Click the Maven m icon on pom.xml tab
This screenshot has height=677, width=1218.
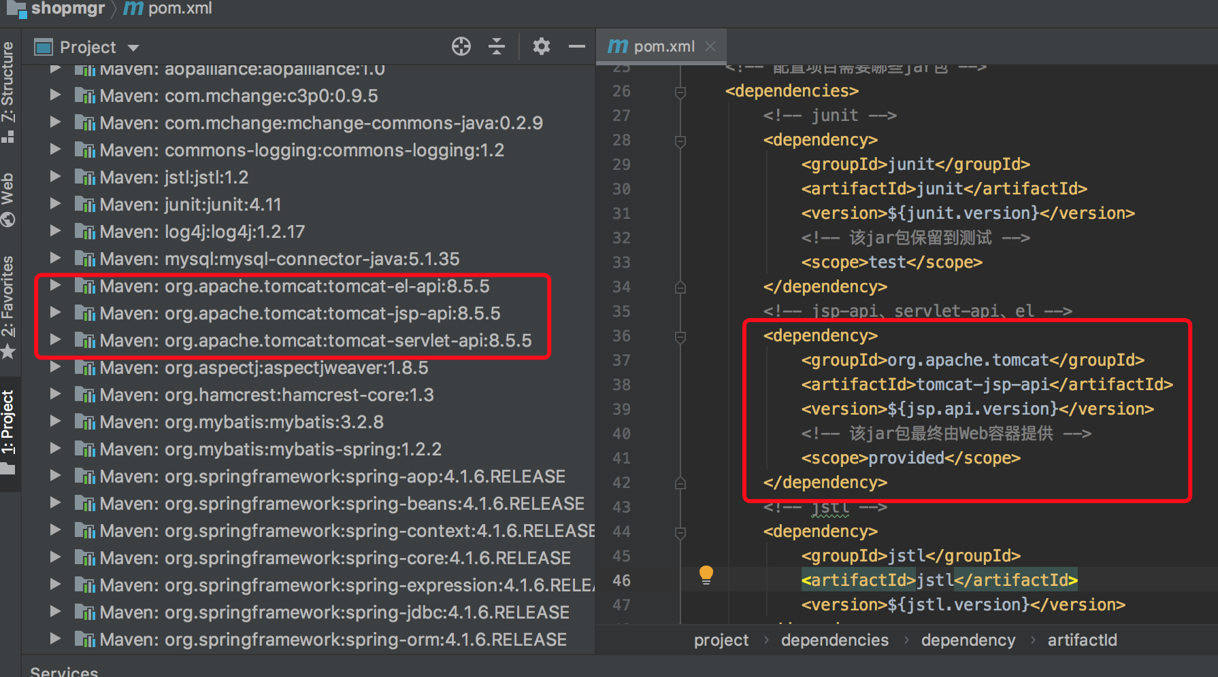pos(617,46)
